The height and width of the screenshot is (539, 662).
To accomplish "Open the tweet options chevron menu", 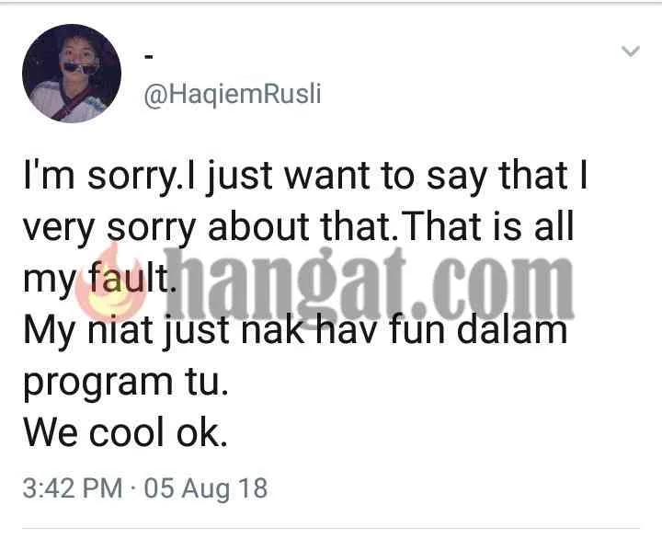I will pyautogui.click(x=631, y=52).
